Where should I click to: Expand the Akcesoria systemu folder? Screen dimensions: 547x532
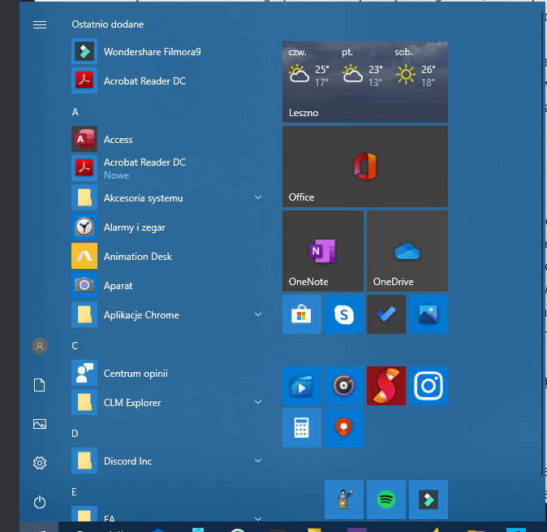coord(258,197)
